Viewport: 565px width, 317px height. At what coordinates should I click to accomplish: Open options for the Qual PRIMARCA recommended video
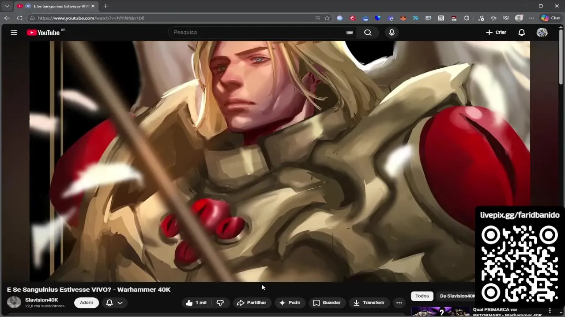pyautogui.click(x=550, y=311)
